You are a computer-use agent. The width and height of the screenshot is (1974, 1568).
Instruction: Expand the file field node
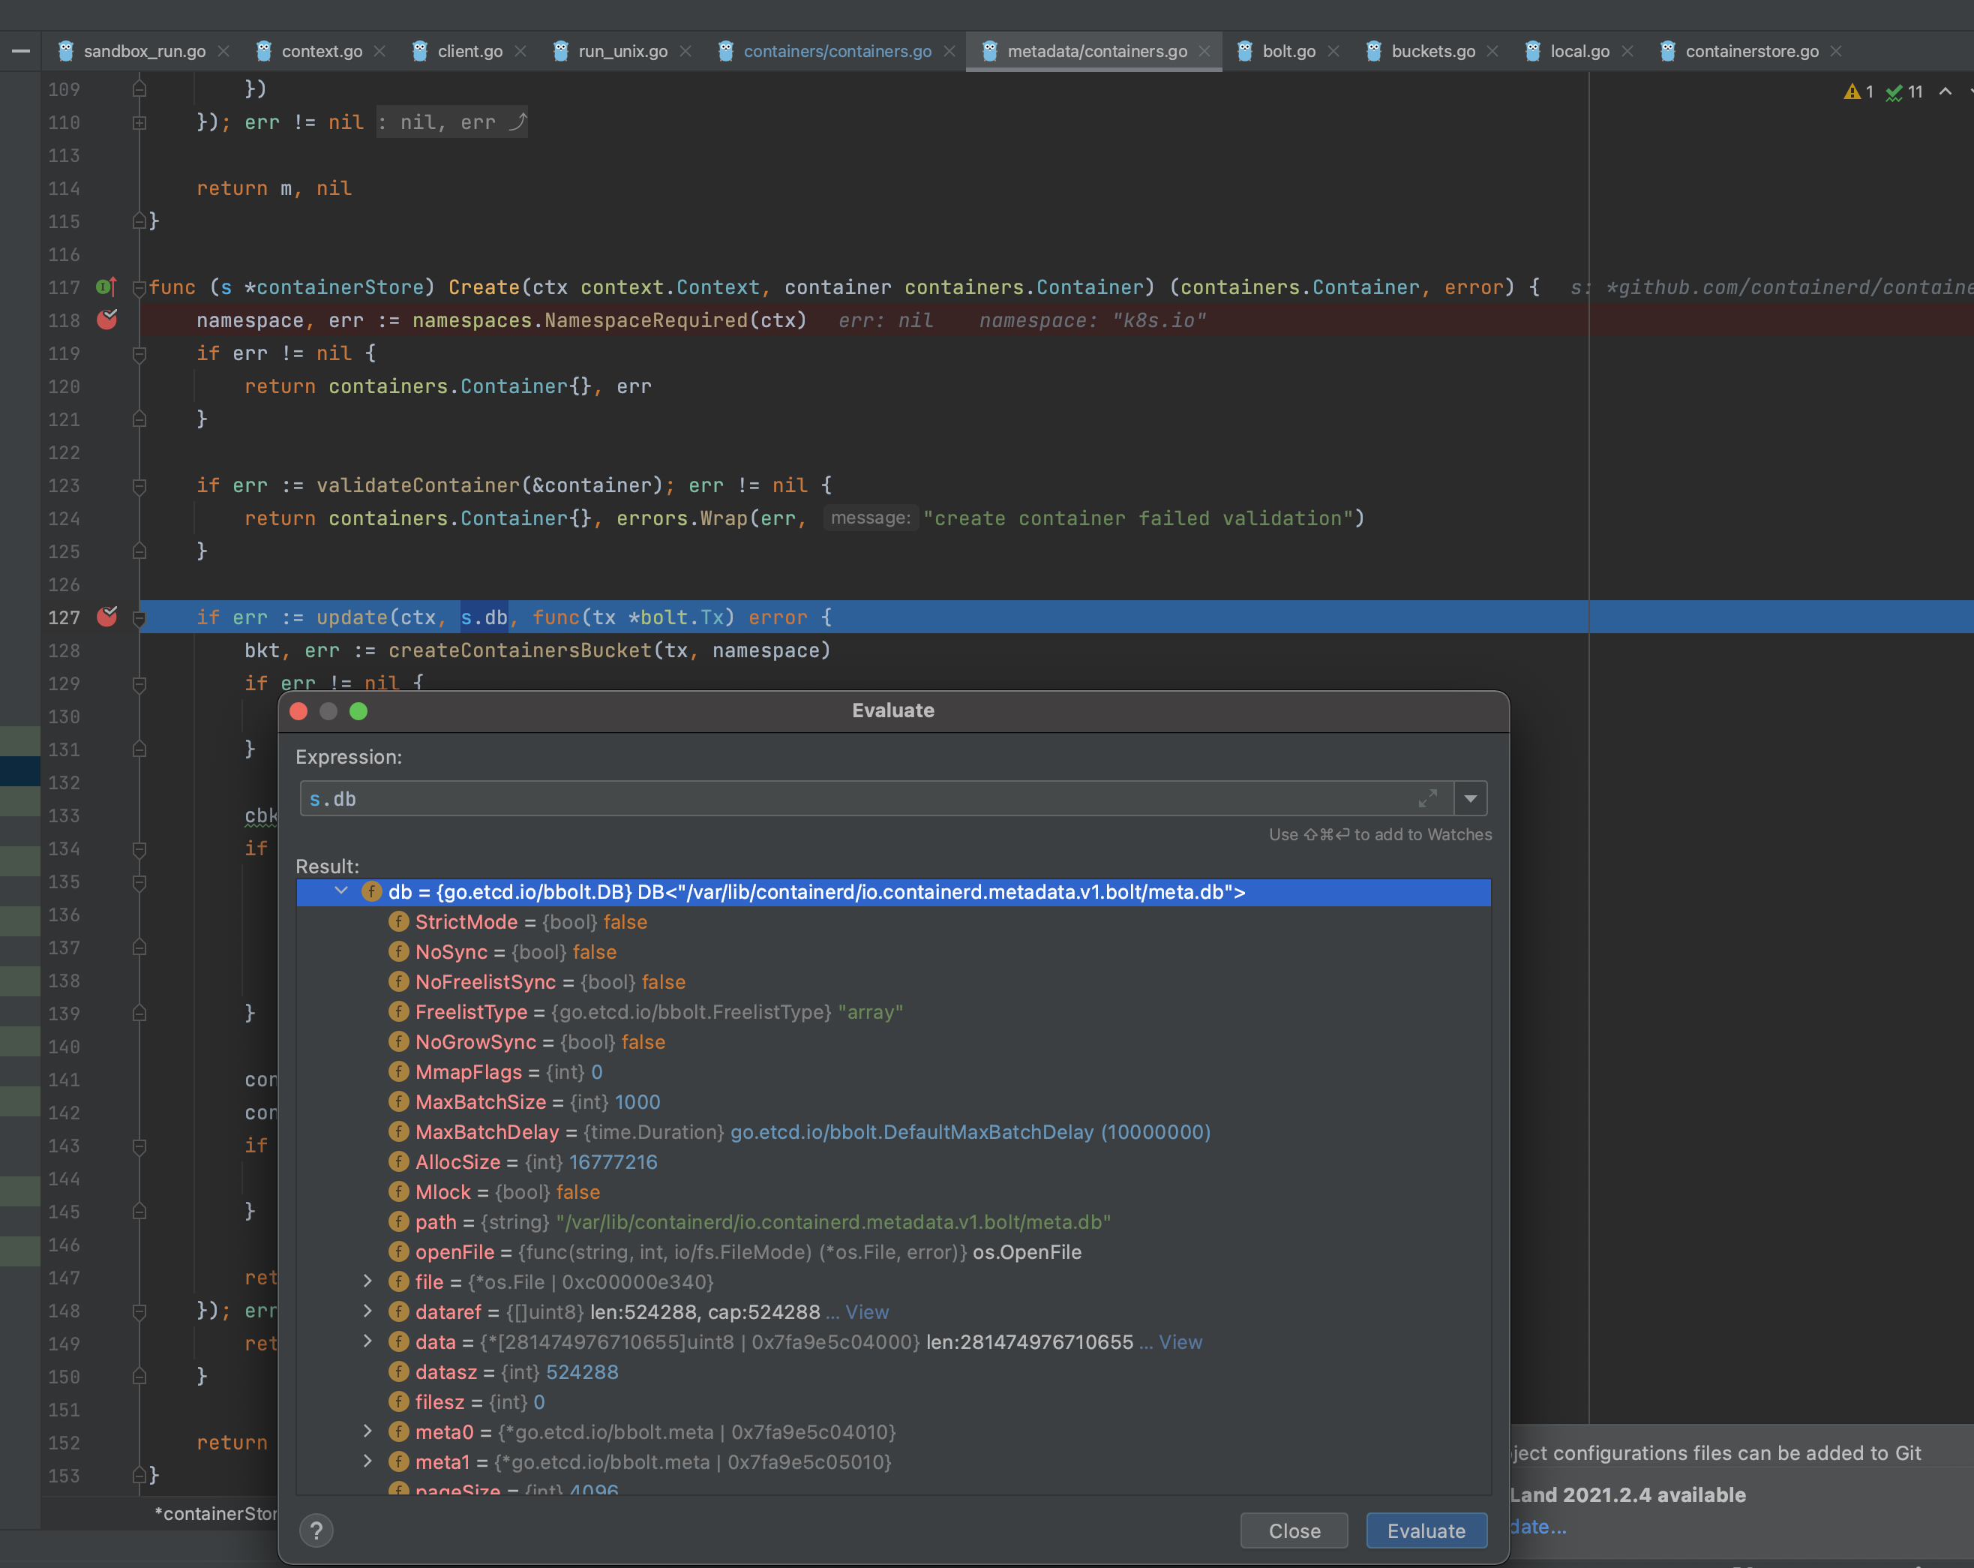(x=367, y=1281)
